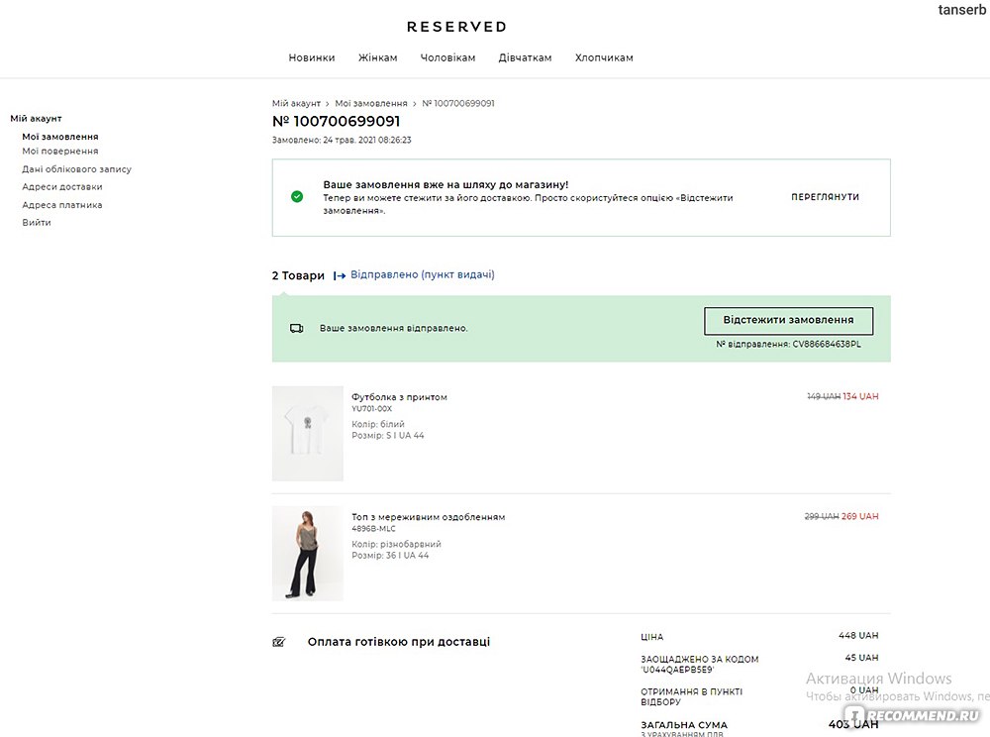
Task: Open the Жінкам menu
Action: click(377, 57)
